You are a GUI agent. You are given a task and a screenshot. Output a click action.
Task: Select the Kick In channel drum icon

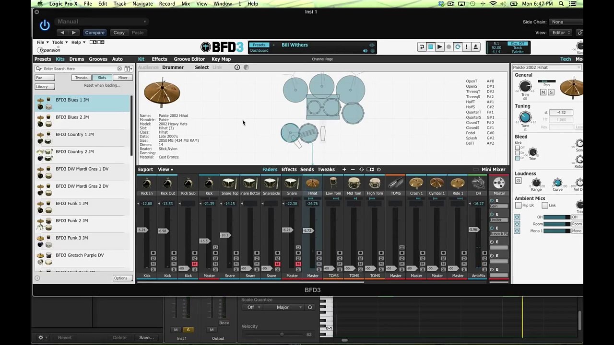(147, 184)
